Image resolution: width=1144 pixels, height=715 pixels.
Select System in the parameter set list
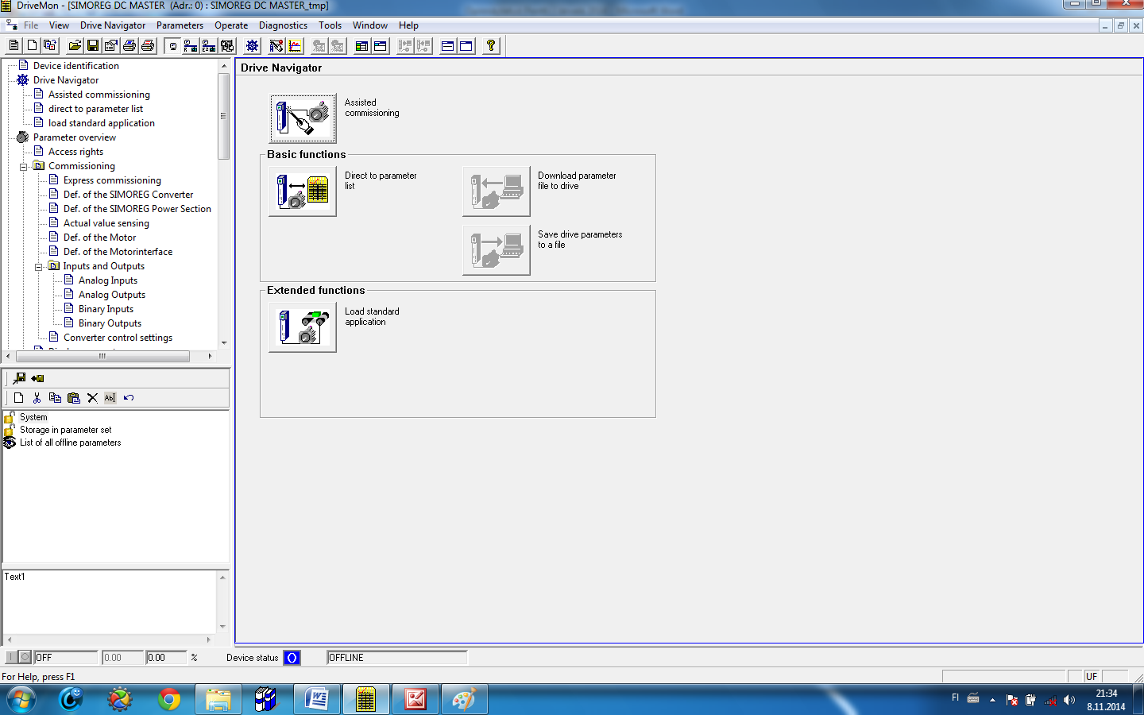[x=33, y=417]
